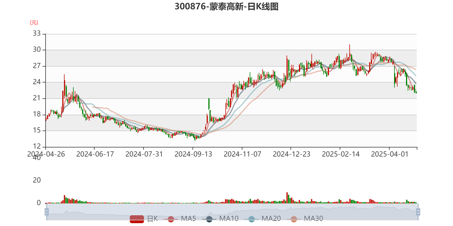453x226 pixels.
Task: Click the tallest red volume bar
Action: click(287, 197)
